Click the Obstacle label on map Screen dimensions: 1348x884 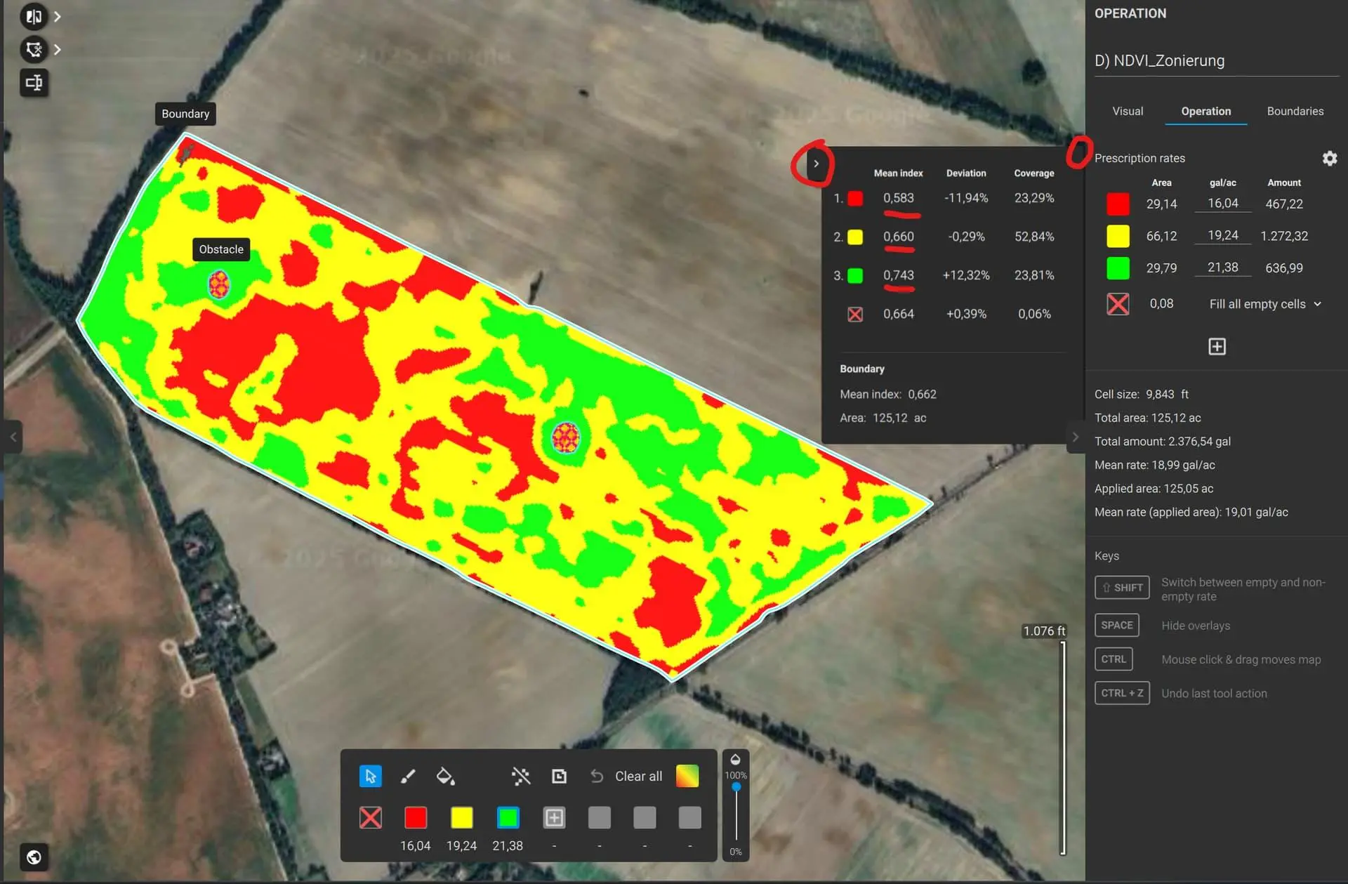point(221,249)
